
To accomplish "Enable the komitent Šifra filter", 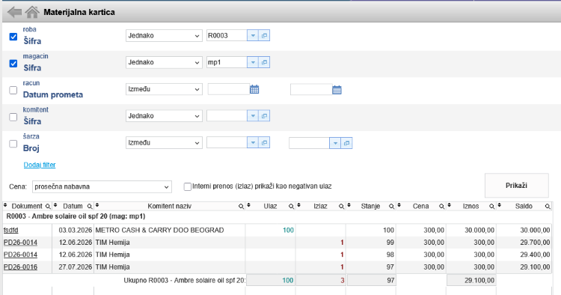I will 13,117.
